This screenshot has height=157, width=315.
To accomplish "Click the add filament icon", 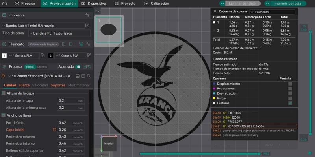I will click(64, 44).
